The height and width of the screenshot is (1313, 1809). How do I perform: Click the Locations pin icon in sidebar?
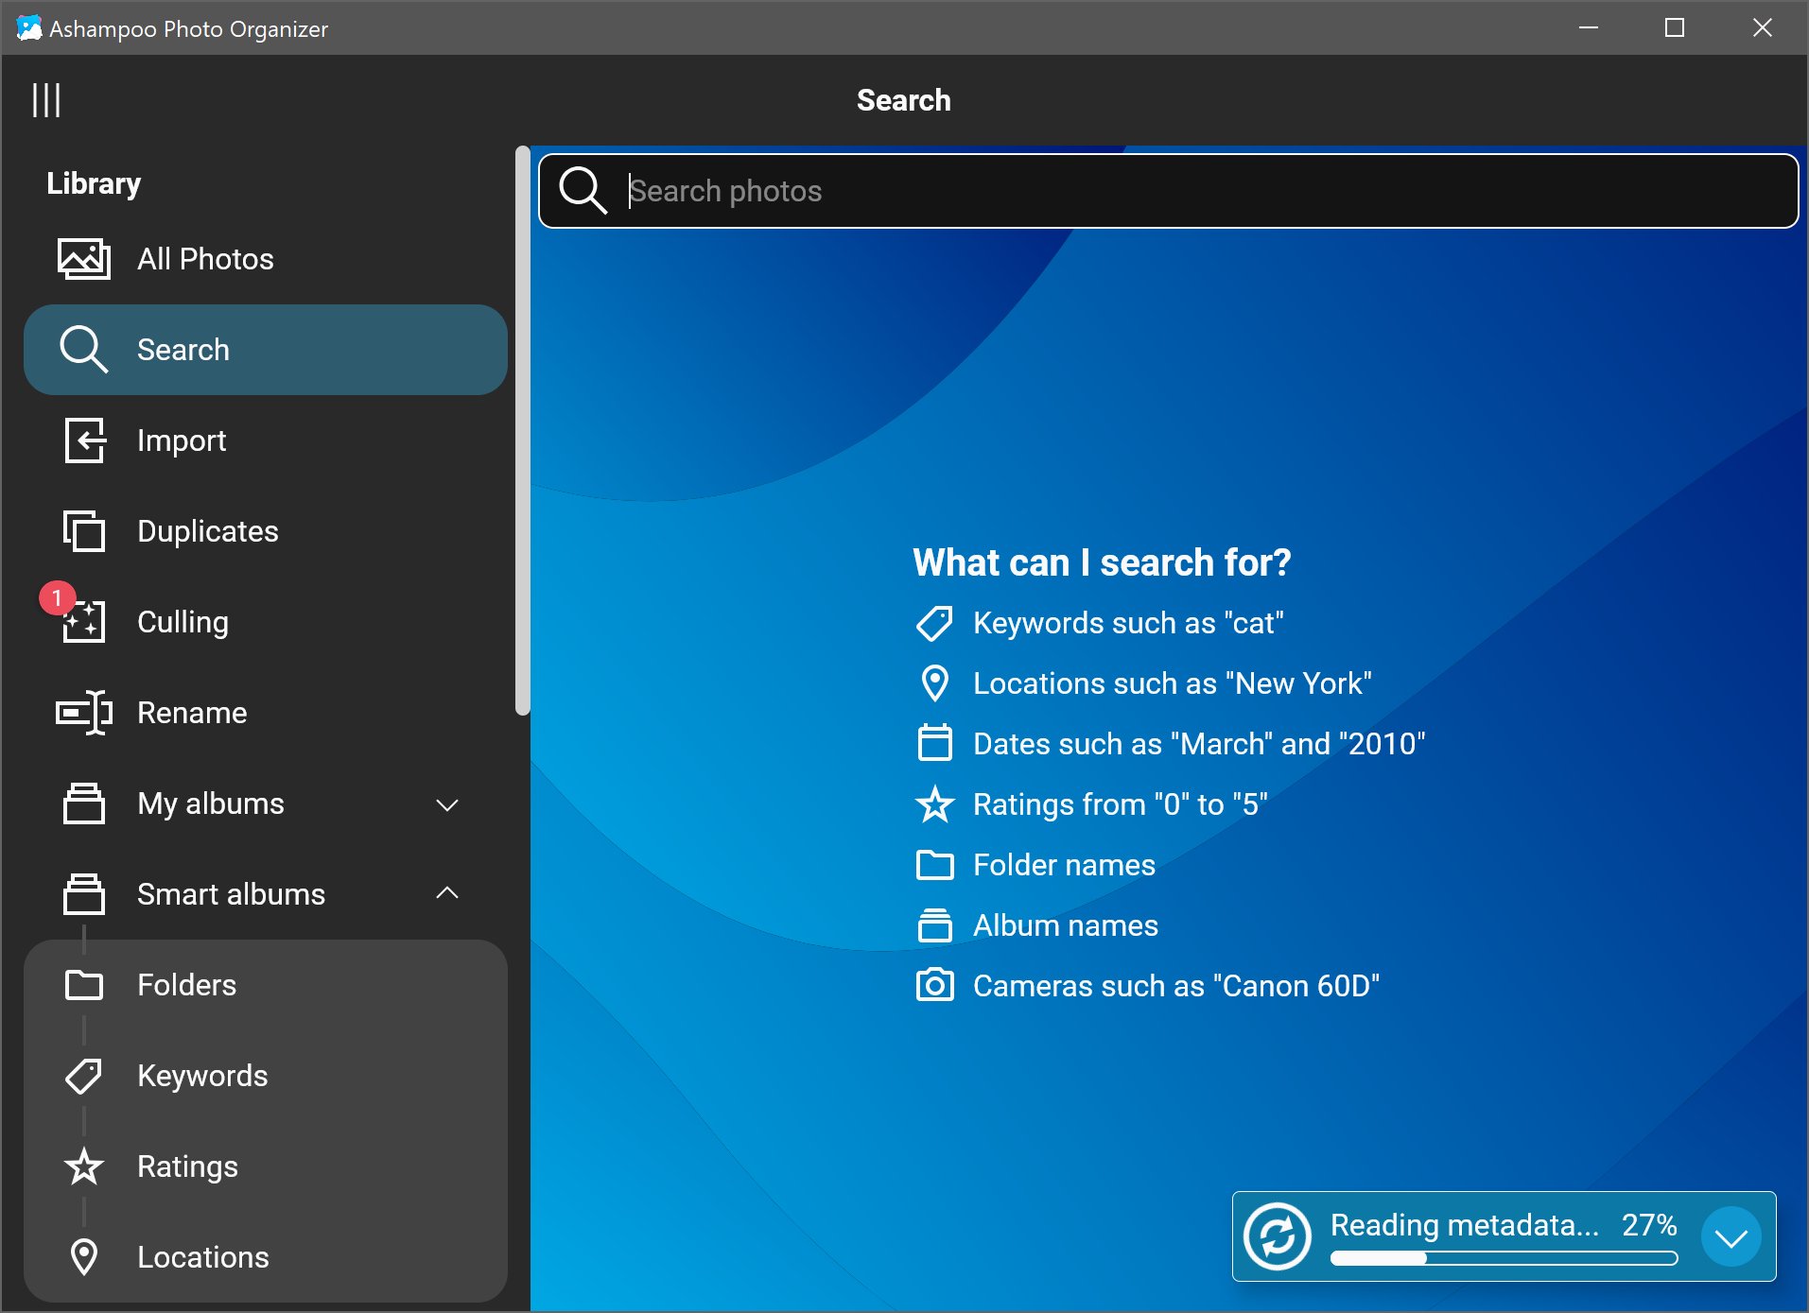click(x=84, y=1257)
